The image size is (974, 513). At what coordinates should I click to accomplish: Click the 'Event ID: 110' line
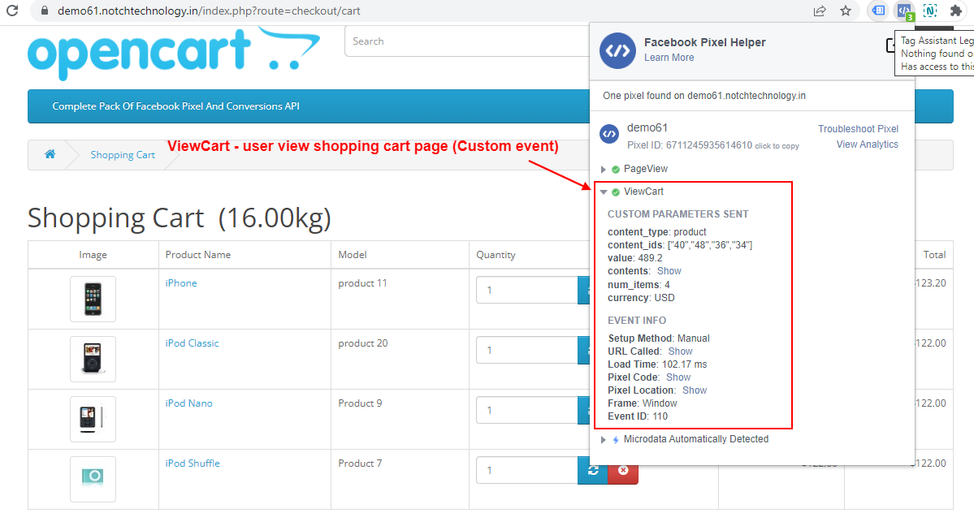(x=638, y=416)
